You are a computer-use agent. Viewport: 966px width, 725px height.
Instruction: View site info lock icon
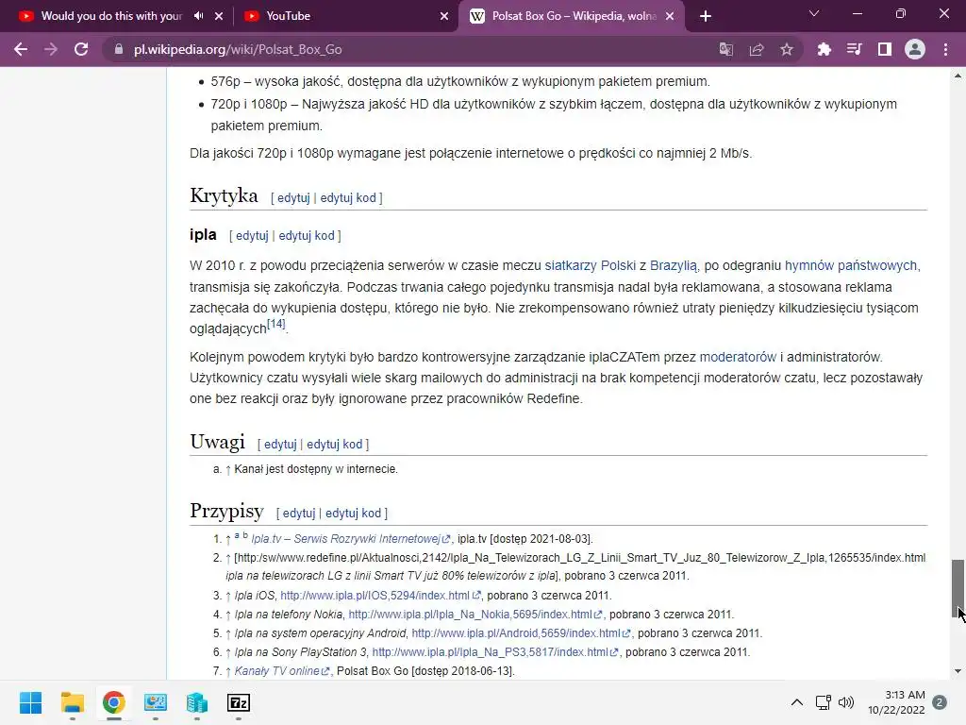tap(119, 49)
